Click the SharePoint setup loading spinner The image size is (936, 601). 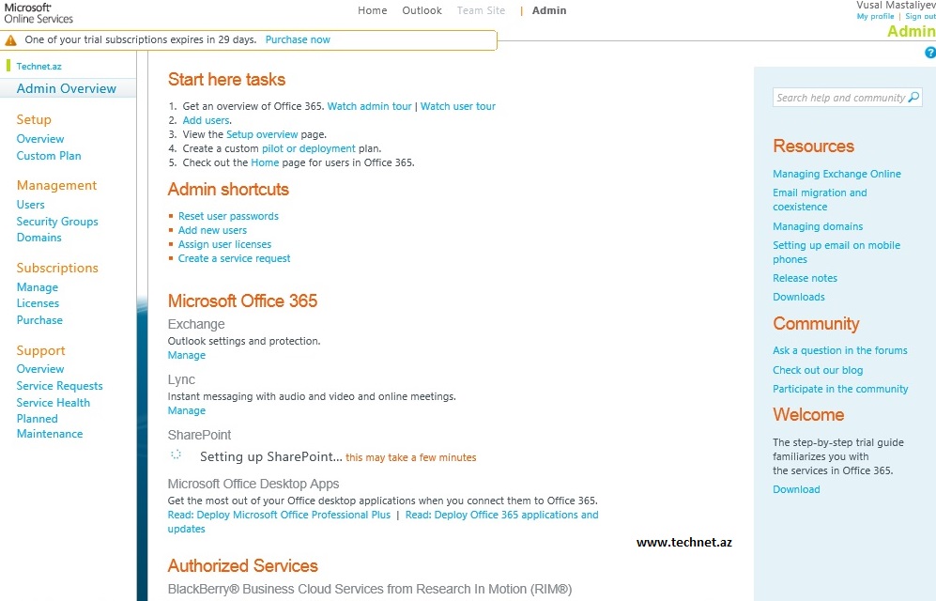176,455
